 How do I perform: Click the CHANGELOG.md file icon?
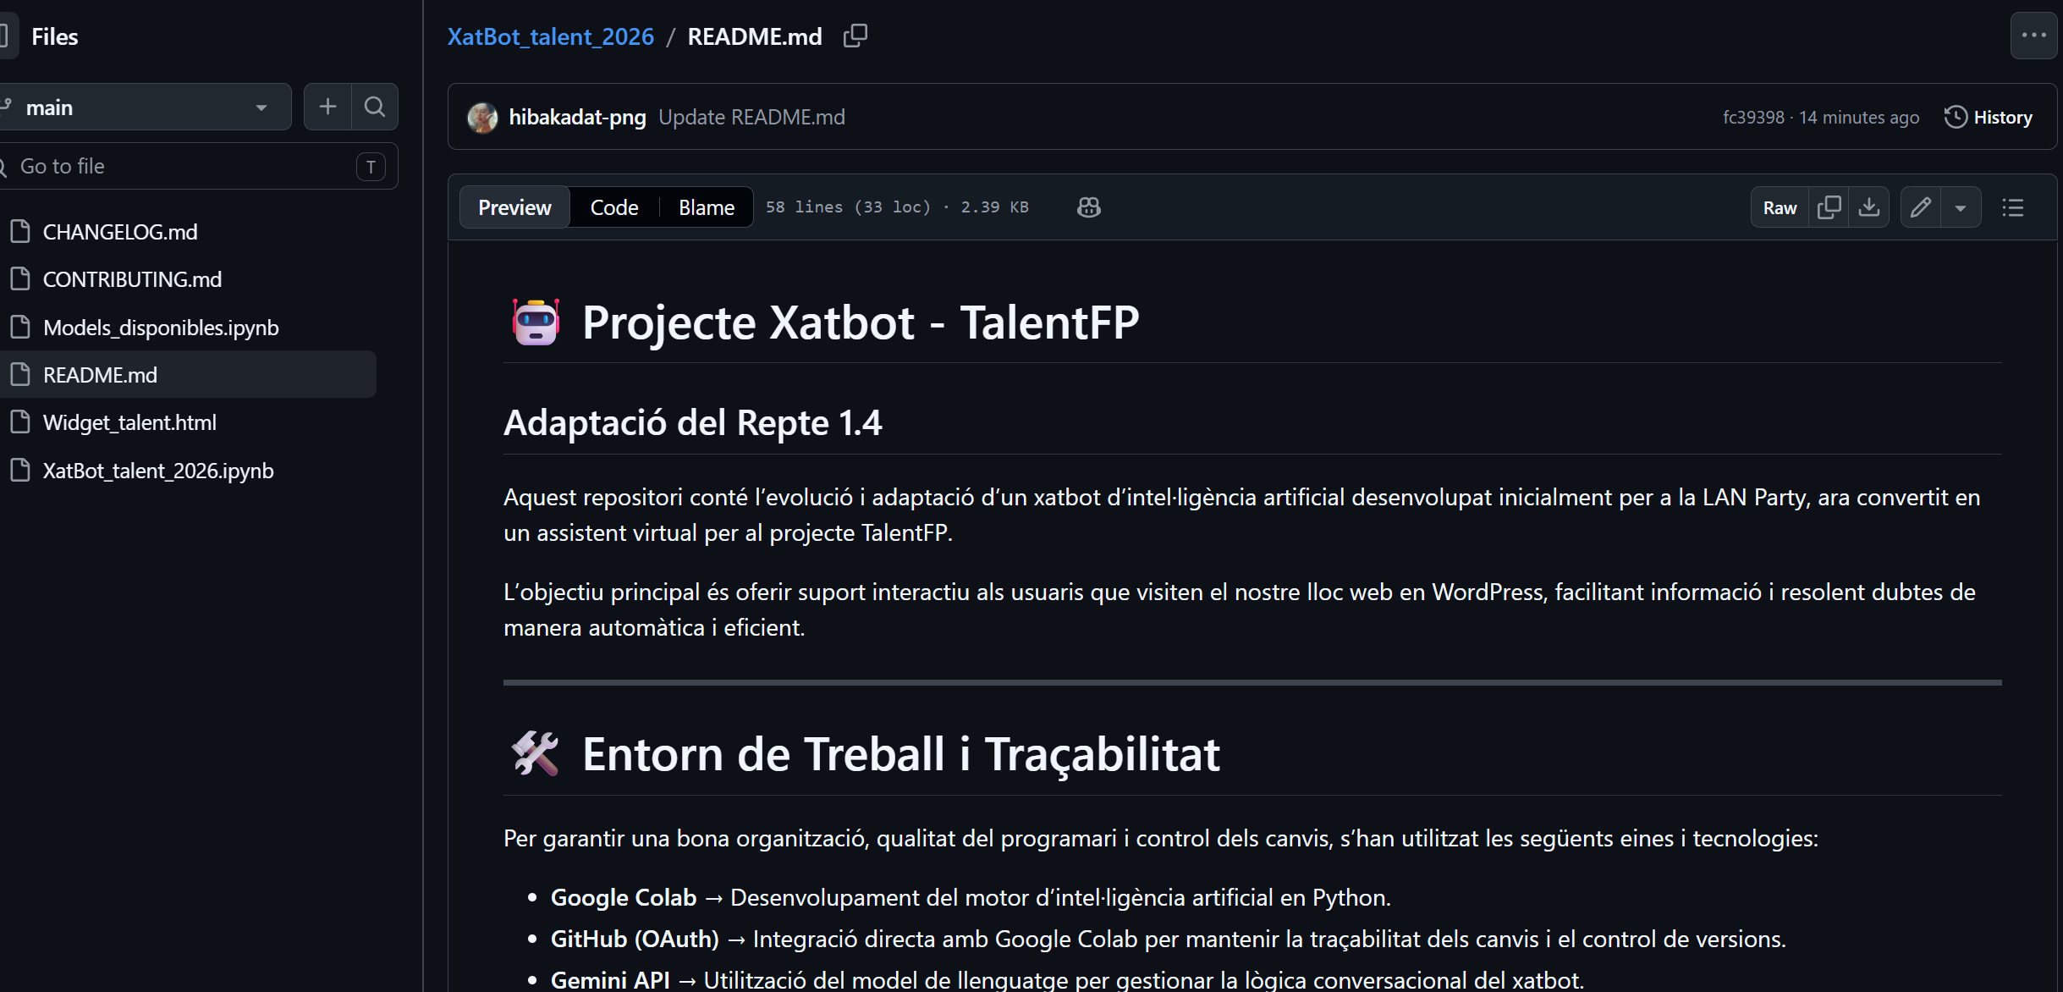tap(20, 231)
